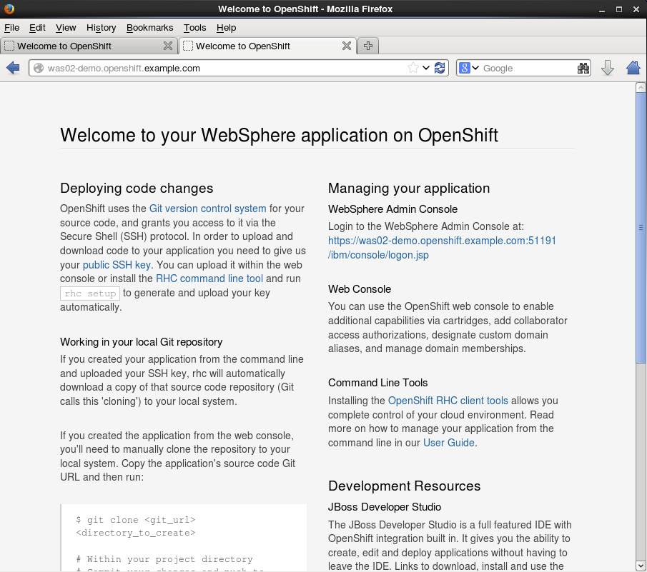Click the JBoss Developer Studio subheading
This screenshot has width=647, height=572.
385,507
